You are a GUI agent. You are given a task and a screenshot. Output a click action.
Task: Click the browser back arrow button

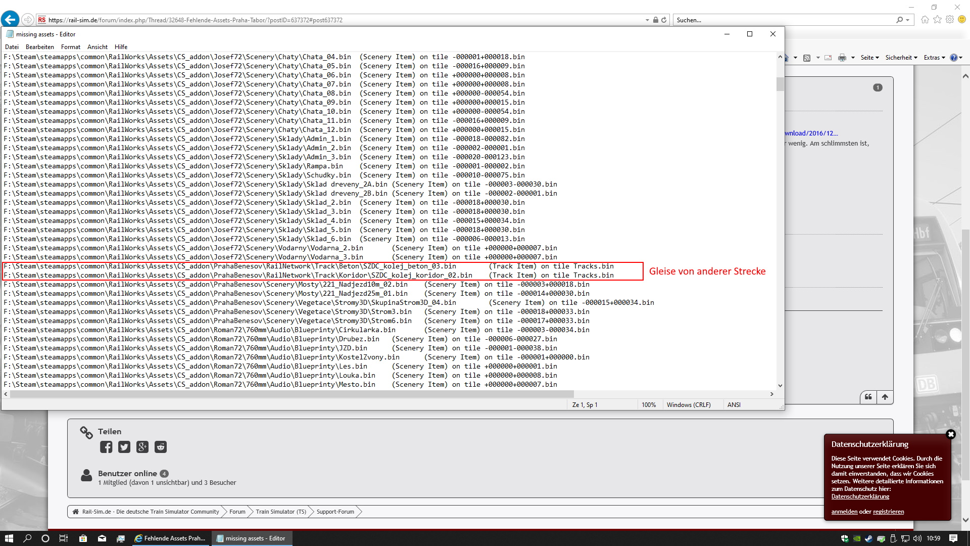coord(10,20)
